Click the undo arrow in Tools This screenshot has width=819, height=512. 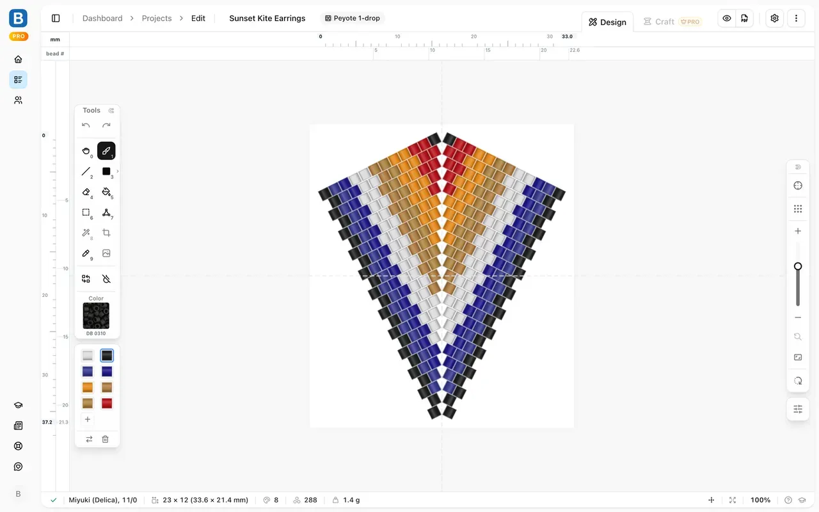(86, 125)
